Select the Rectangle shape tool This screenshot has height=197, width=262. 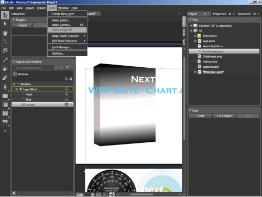coord(5,96)
